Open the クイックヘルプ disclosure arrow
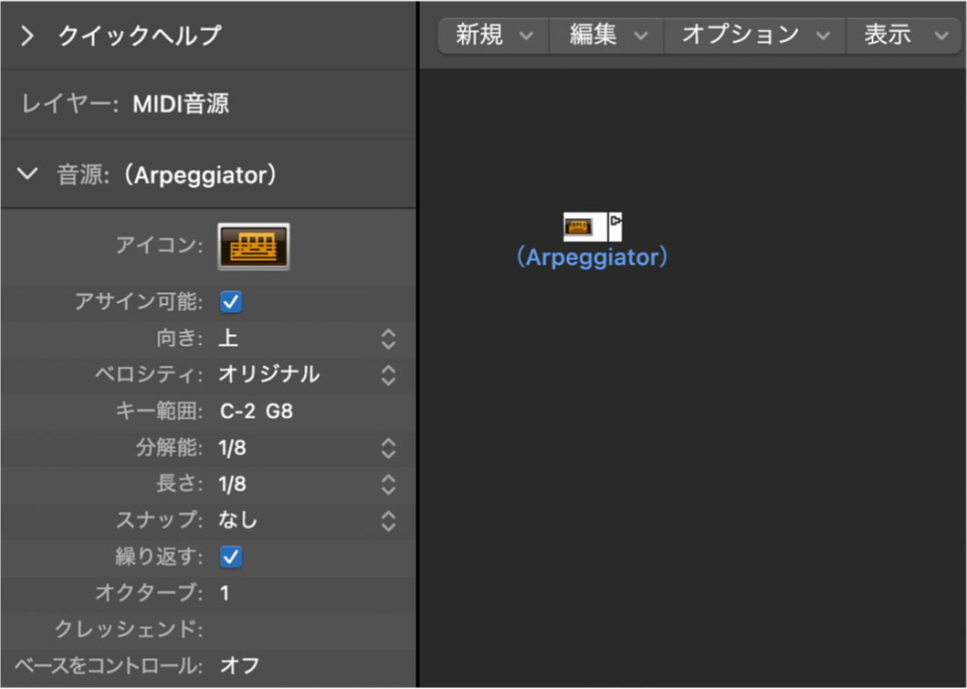This screenshot has height=689, width=967. (x=27, y=36)
